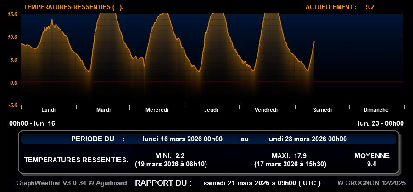Image resolution: width=413 pixels, height=192 pixels.
Task: Select the Mardi day label
Action: [x=103, y=110]
